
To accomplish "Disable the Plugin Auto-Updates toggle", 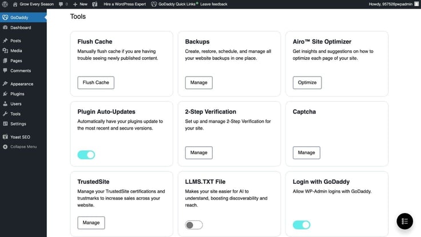I will [x=86, y=155].
